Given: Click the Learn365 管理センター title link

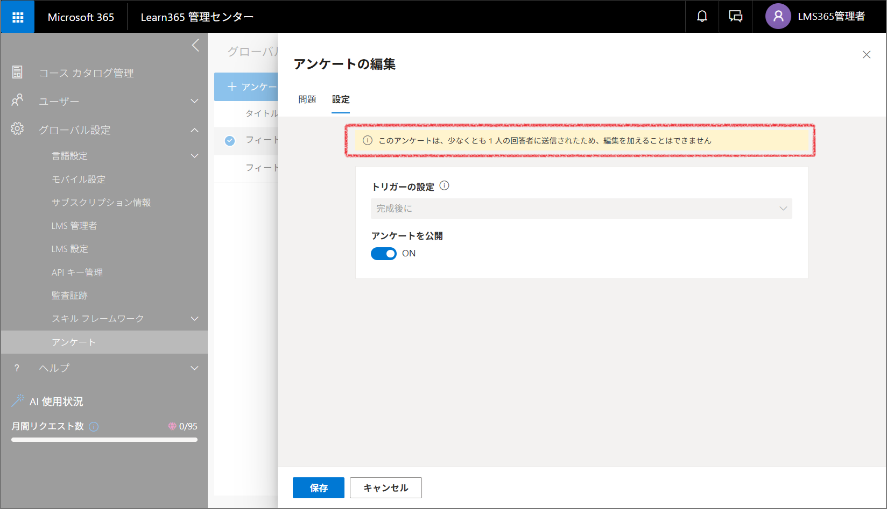Looking at the screenshot, I should click(197, 17).
